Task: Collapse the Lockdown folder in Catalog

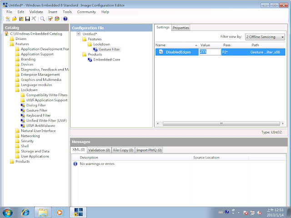Action: coord(26,90)
